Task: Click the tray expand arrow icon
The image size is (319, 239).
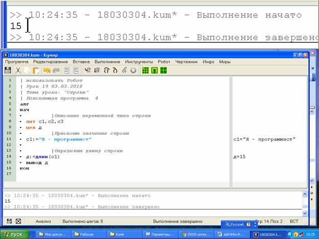Action: coord(289,234)
